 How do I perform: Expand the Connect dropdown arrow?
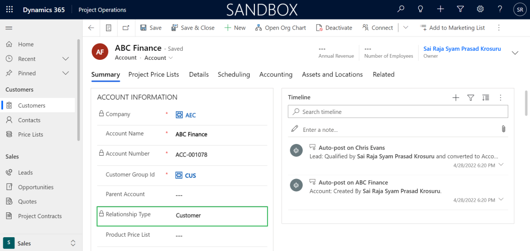(405, 28)
